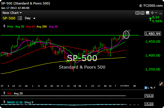The width and height of the screenshot is (164, 108).
Task: Click the 1,480.94 current price box
Action: [153, 34]
